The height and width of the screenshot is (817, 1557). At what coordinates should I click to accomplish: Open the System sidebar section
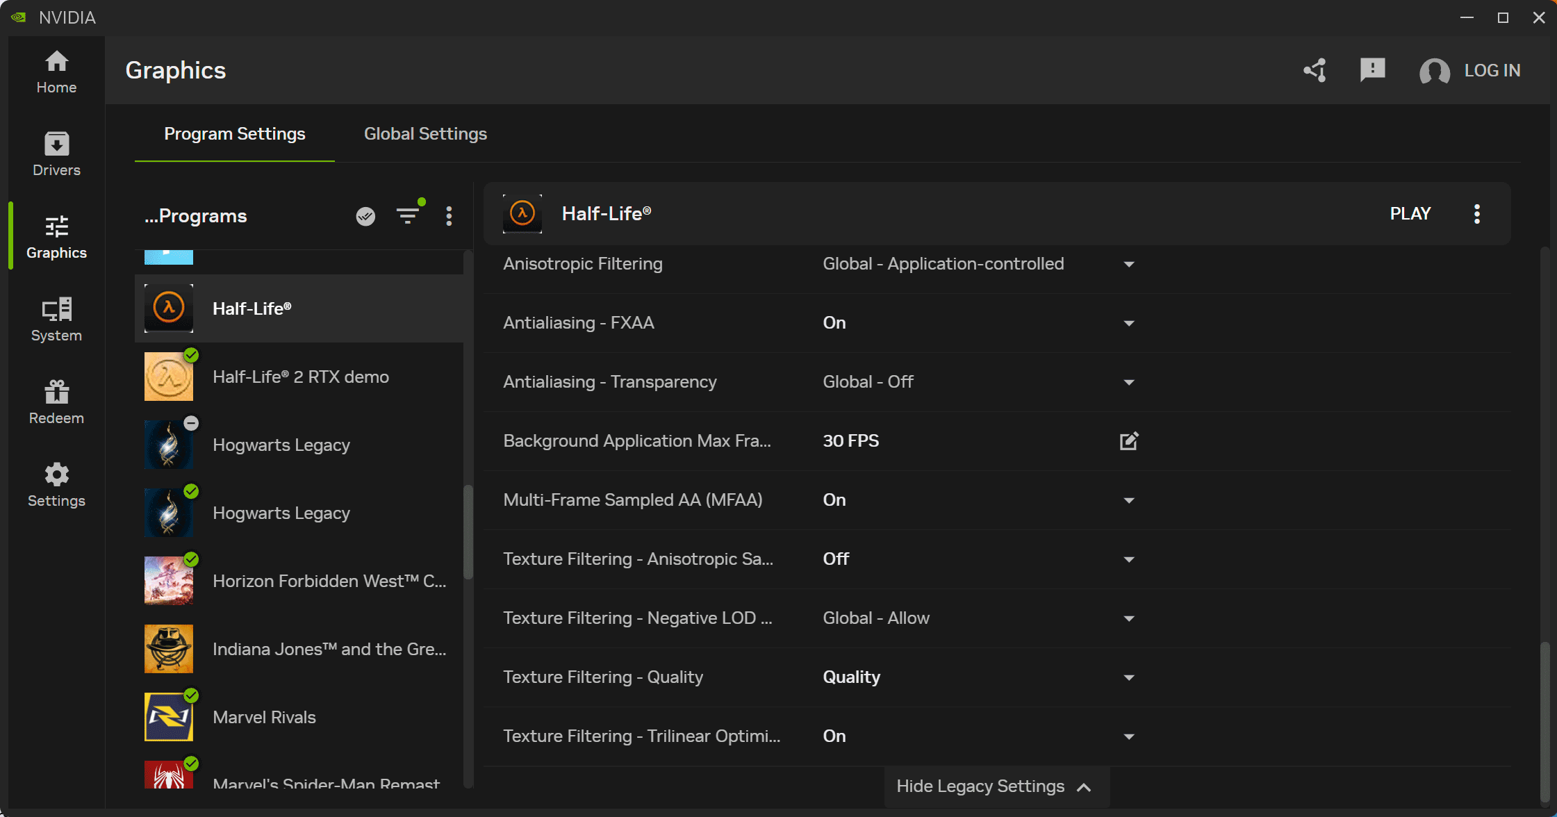tap(56, 320)
